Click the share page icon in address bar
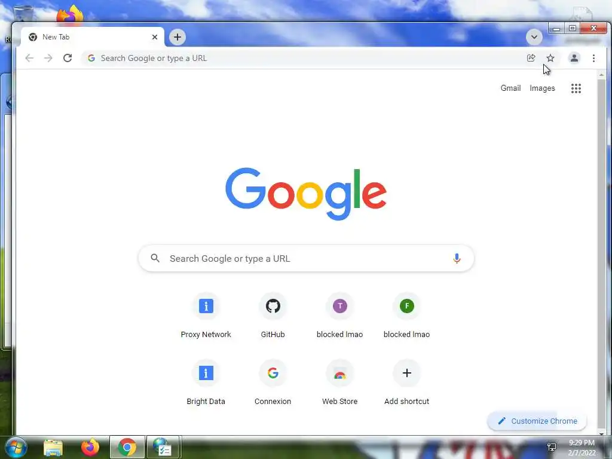The height and width of the screenshot is (459, 612). click(531, 58)
